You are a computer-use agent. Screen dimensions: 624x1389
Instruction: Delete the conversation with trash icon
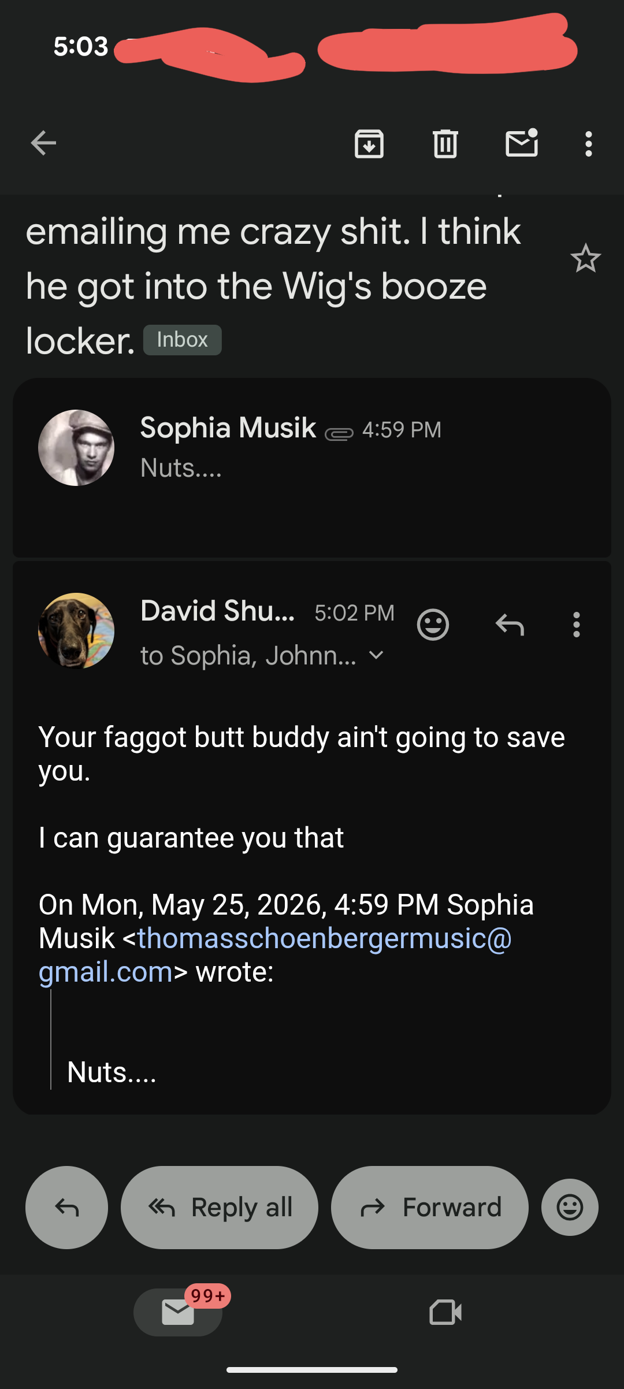tap(445, 143)
